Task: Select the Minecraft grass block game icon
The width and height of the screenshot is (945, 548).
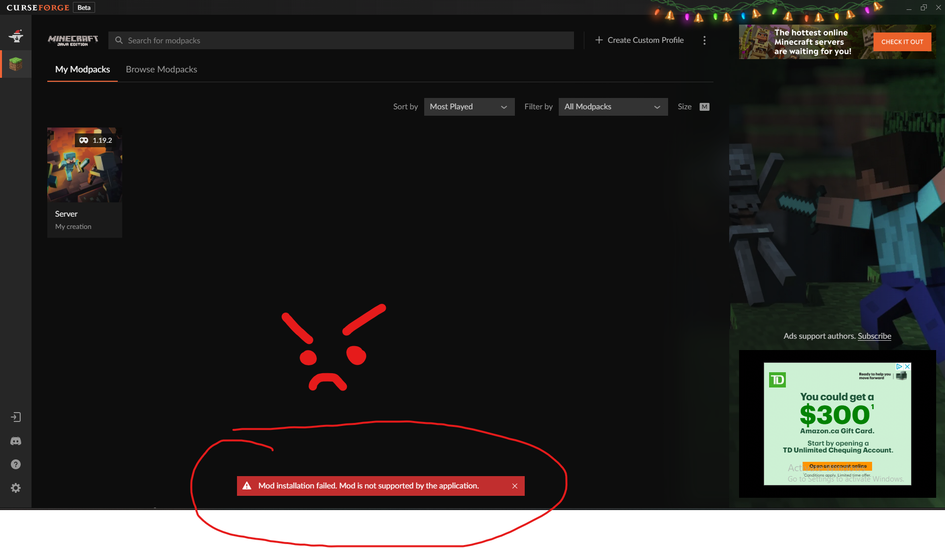Action: pos(16,64)
